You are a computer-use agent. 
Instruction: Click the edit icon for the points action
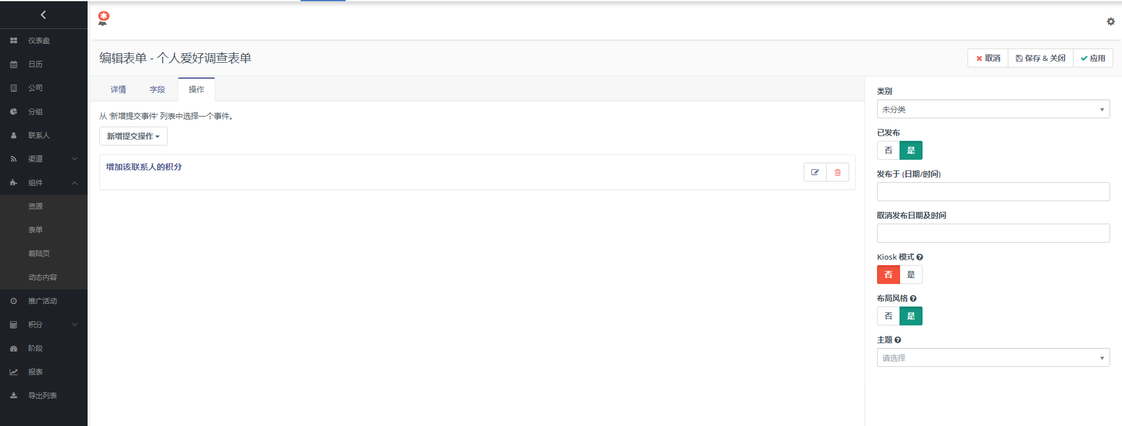tap(815, 172)
